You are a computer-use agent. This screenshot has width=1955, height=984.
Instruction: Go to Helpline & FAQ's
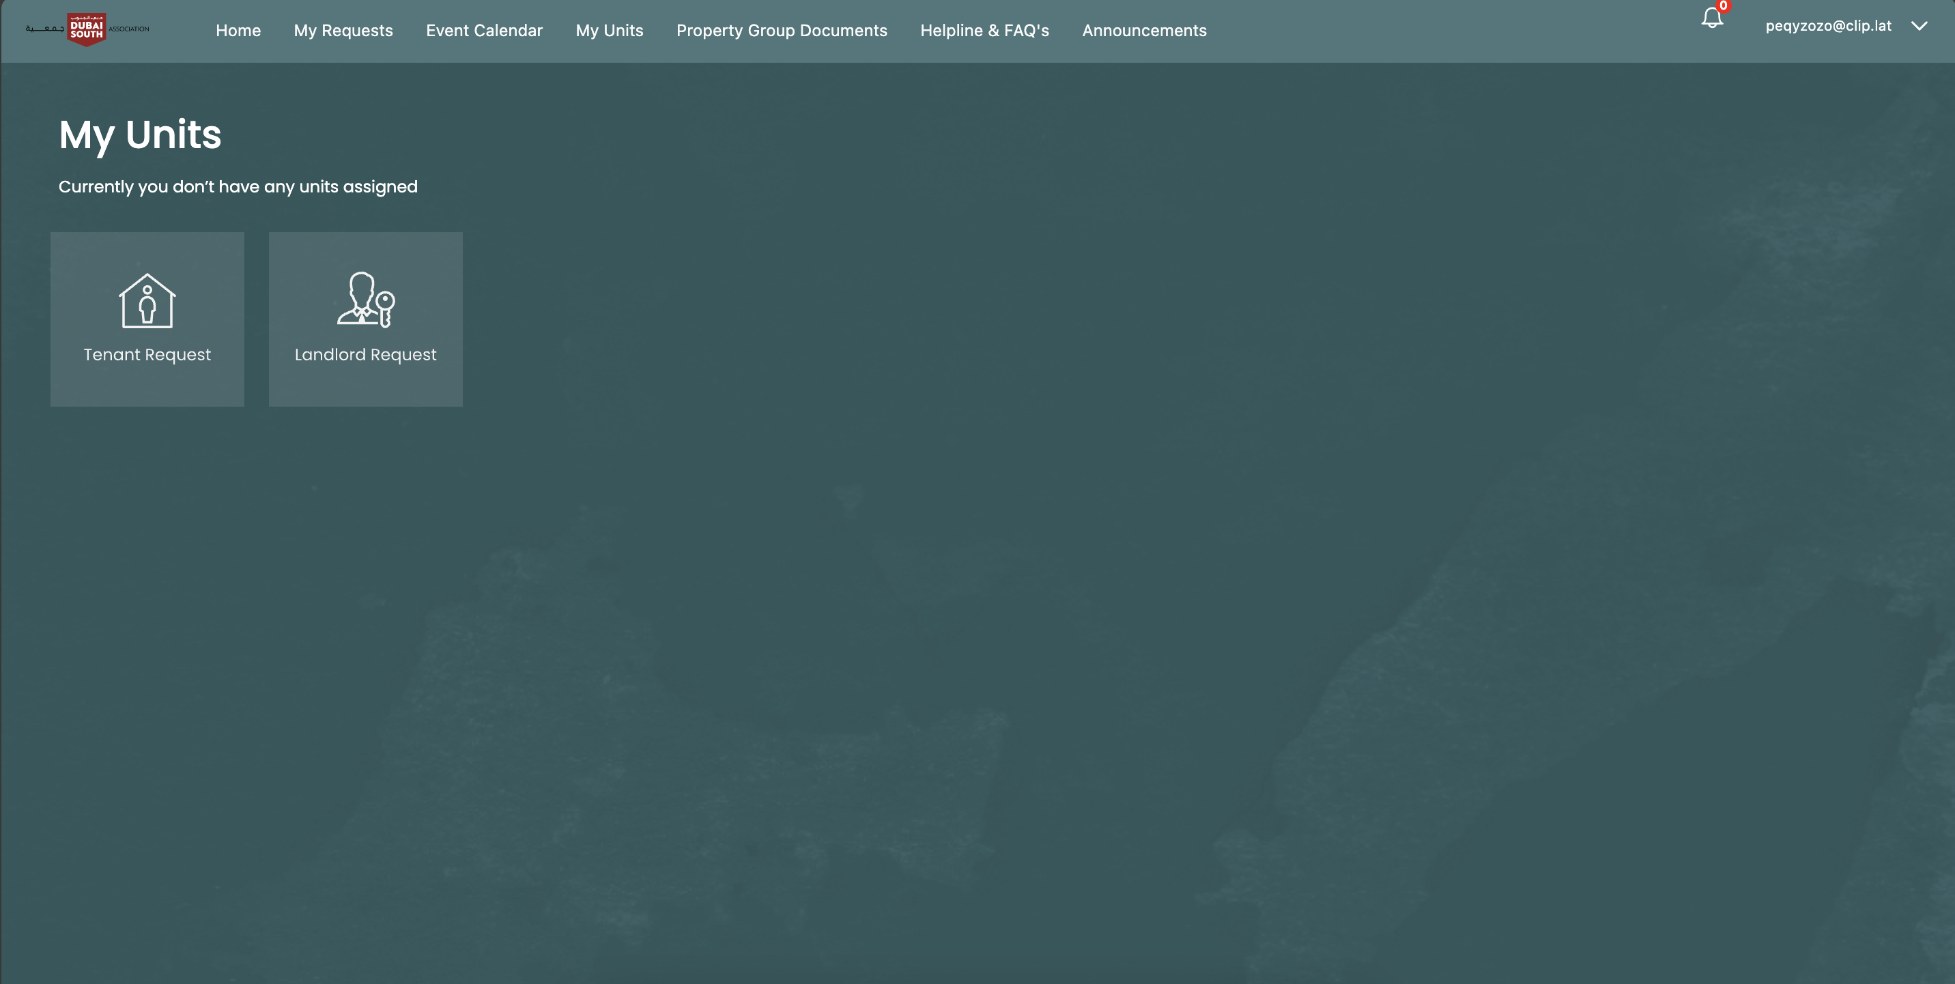click(x=984, y=30)
